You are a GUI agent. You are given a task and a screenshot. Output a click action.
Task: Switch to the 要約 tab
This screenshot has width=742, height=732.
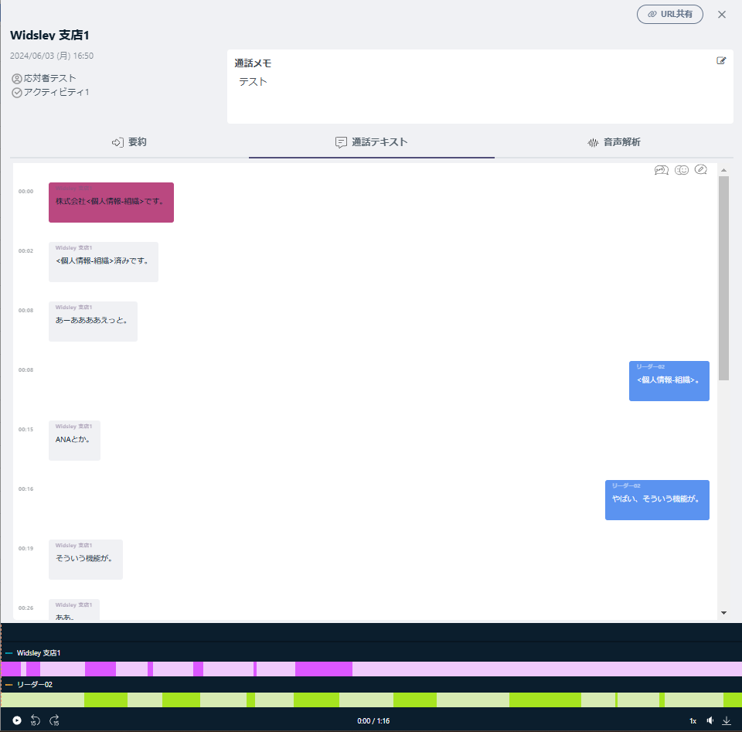click(129, 142)
